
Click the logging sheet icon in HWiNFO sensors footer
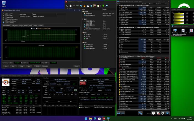click(x=158, y=113)
